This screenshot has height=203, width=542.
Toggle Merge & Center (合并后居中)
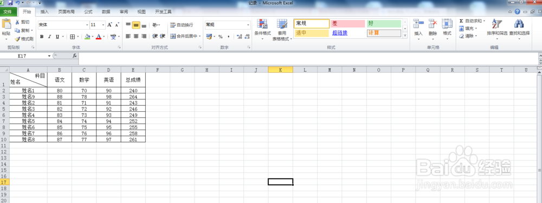(184, 36)
